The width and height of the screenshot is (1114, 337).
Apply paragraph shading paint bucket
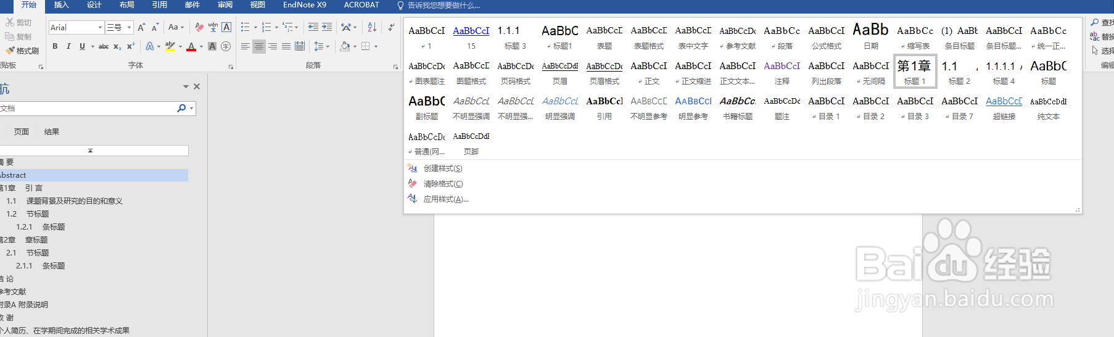pos(345,46)
